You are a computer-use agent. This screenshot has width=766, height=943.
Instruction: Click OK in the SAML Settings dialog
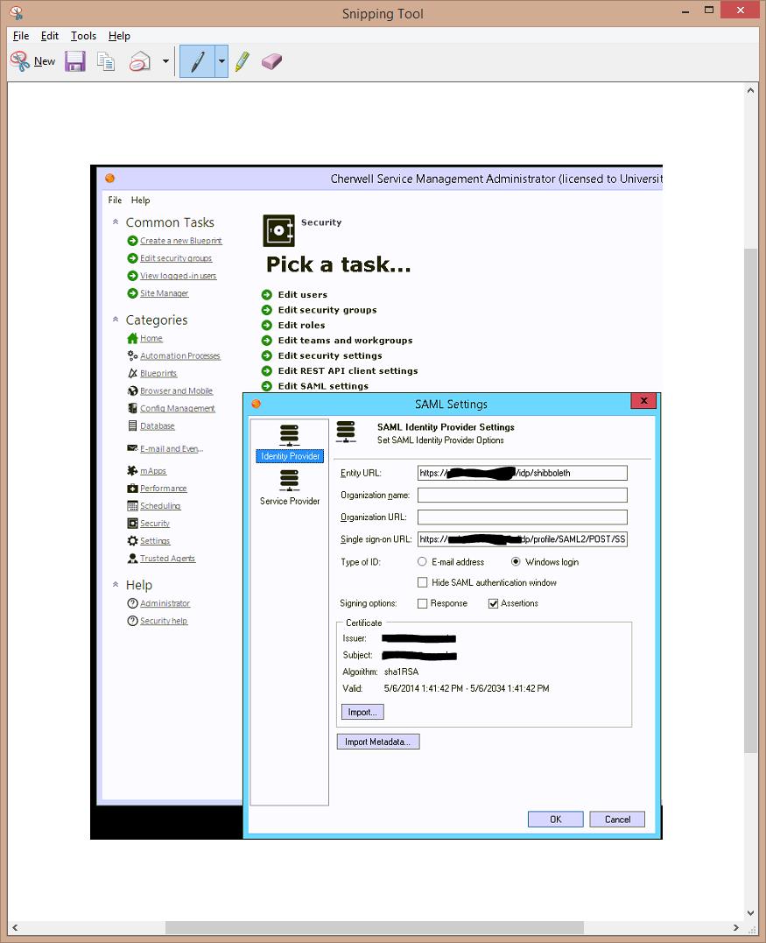(555, 820)
